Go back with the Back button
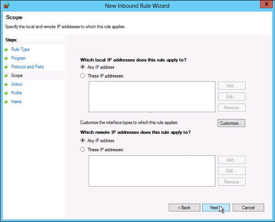Viewport: 275px width, 222px height. pyautogui.click(x=184, y=208)
